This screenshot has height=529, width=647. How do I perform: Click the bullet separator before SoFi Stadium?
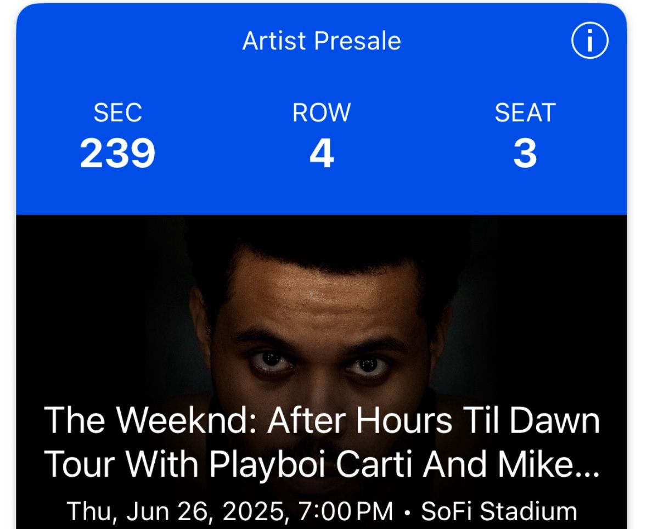coord(407,513)
